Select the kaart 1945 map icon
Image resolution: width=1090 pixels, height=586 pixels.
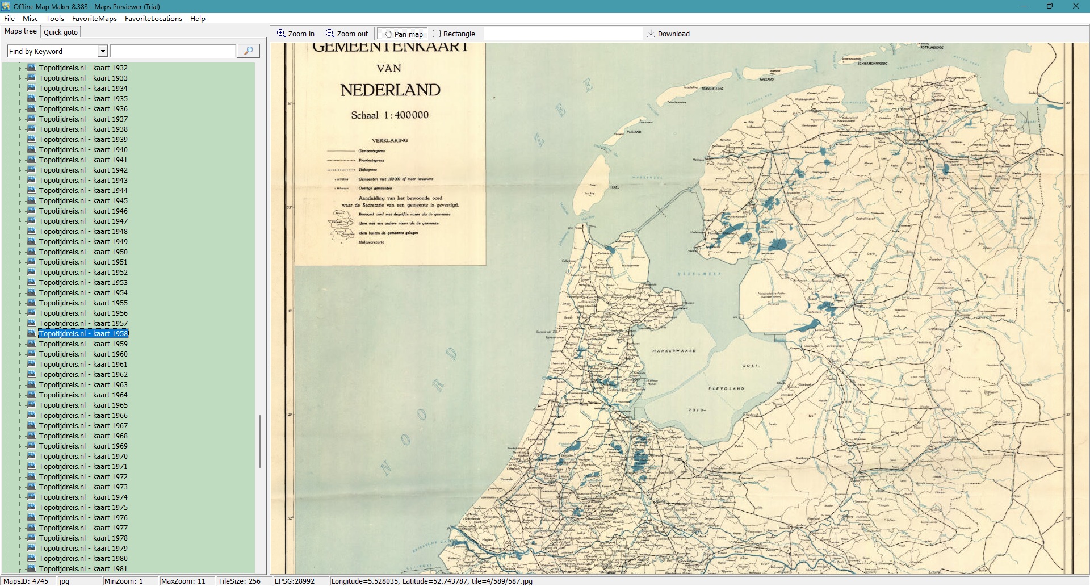pyautogui.click(x=32, y=200)
